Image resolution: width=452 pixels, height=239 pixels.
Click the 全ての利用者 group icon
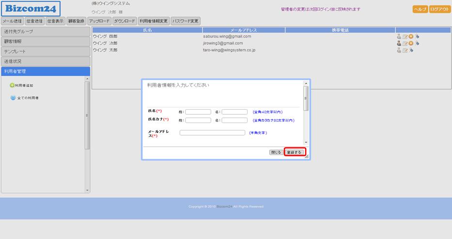click(13, 98)
